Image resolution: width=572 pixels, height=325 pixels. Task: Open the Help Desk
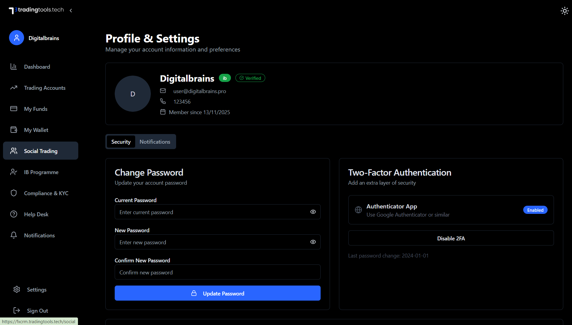(36, 214)
